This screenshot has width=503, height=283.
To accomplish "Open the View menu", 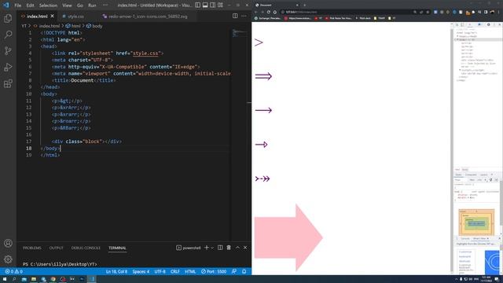I will click(x=67, y=6).
